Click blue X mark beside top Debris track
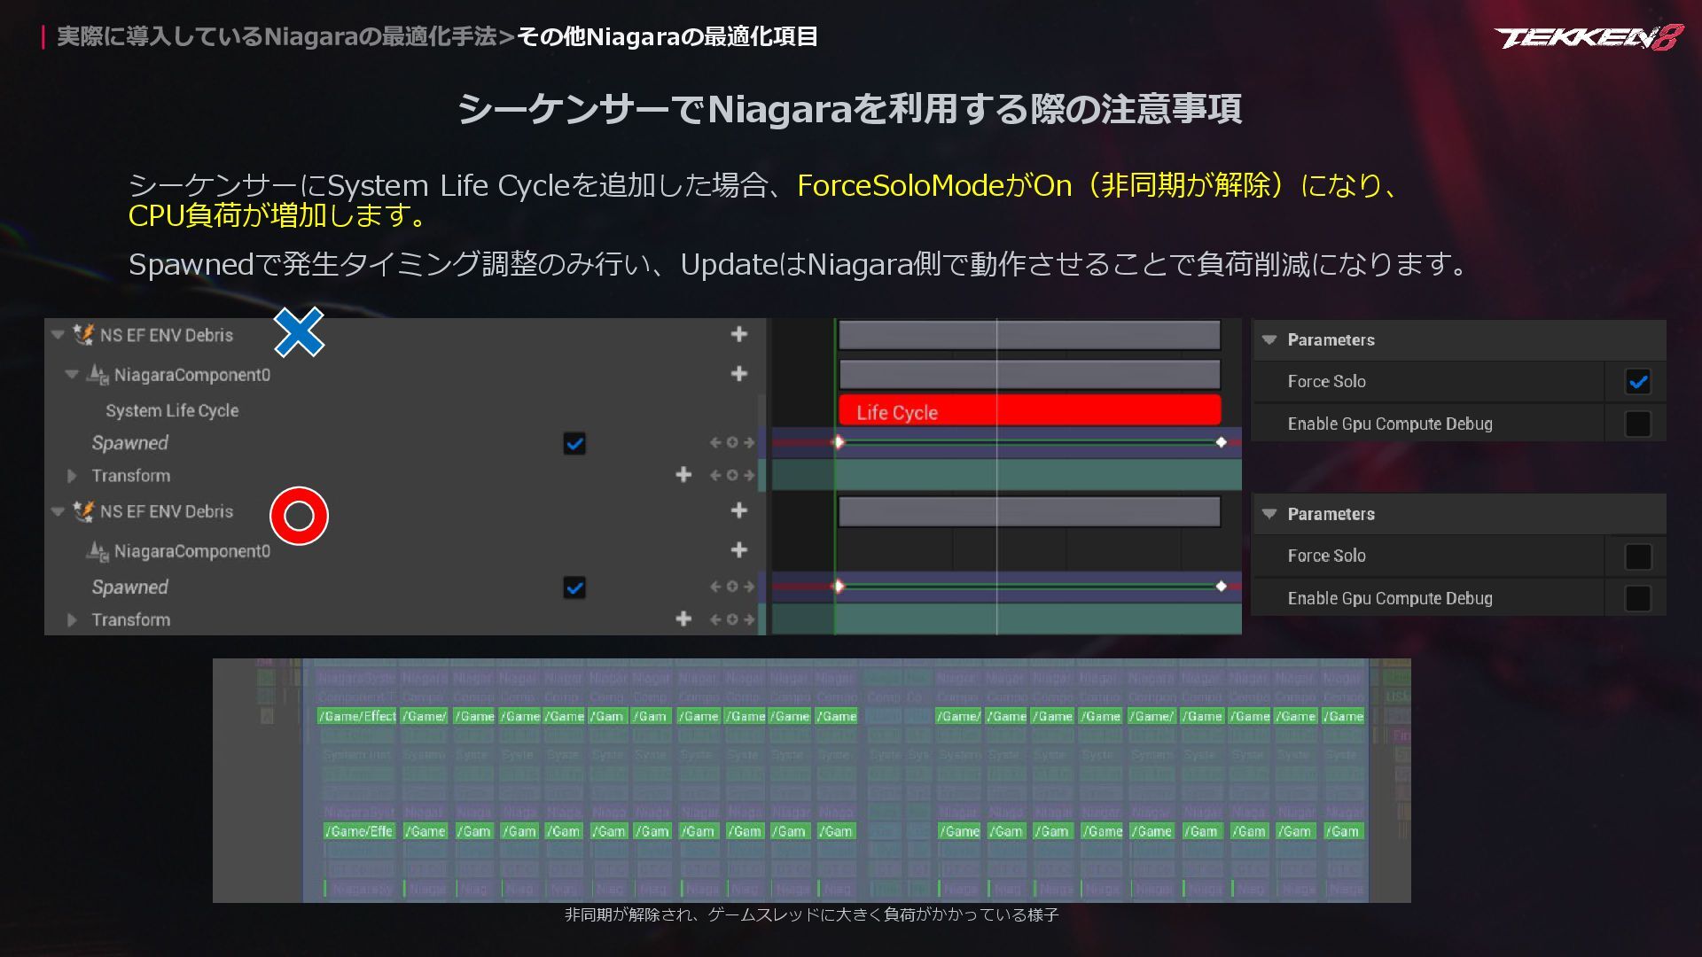The width and height of the screenshot is (1702, 957). [x=299, y=332]
